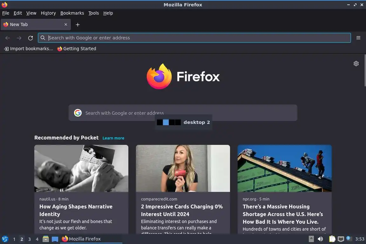
Task: Click Import bookmarks toolbar button
Action: point(29,49)
